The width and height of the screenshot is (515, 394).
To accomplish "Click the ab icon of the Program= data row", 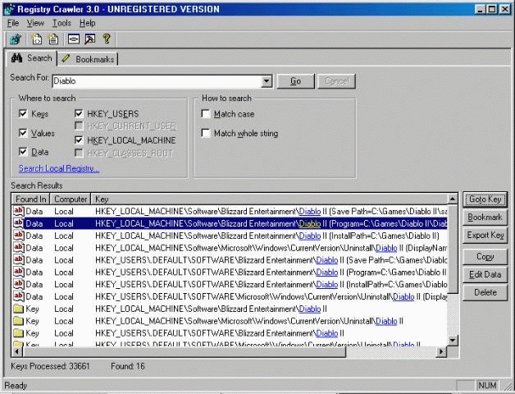I will tap(18, 223).
